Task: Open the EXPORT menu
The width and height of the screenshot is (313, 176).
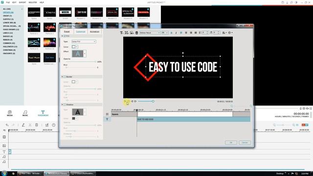Action: (22, 2)
